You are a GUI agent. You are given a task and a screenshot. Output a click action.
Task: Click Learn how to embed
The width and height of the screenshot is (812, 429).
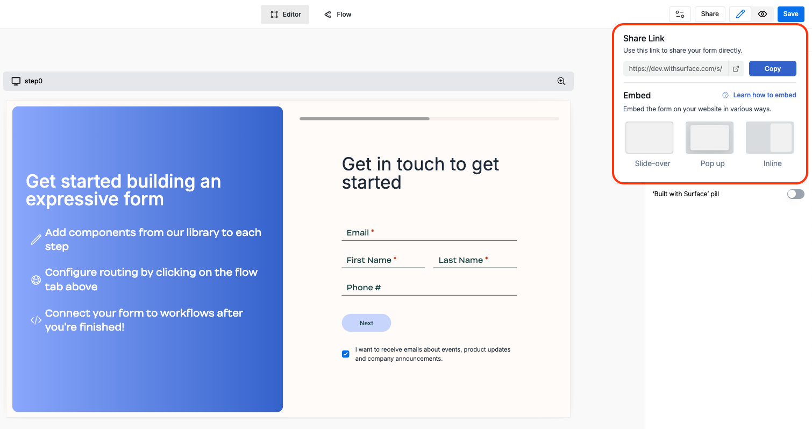coord(765,95)
